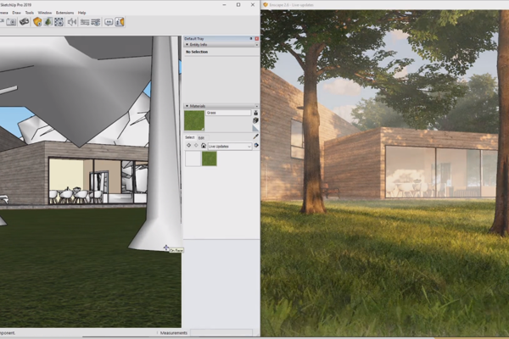Click the Create Material icon
The image size is (509, 339).
coord(255,122)
